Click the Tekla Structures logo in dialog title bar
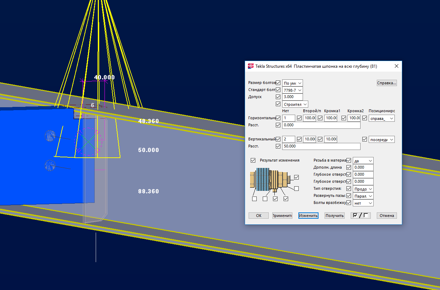The image size is (440, 290). click(x=251, y=66)
